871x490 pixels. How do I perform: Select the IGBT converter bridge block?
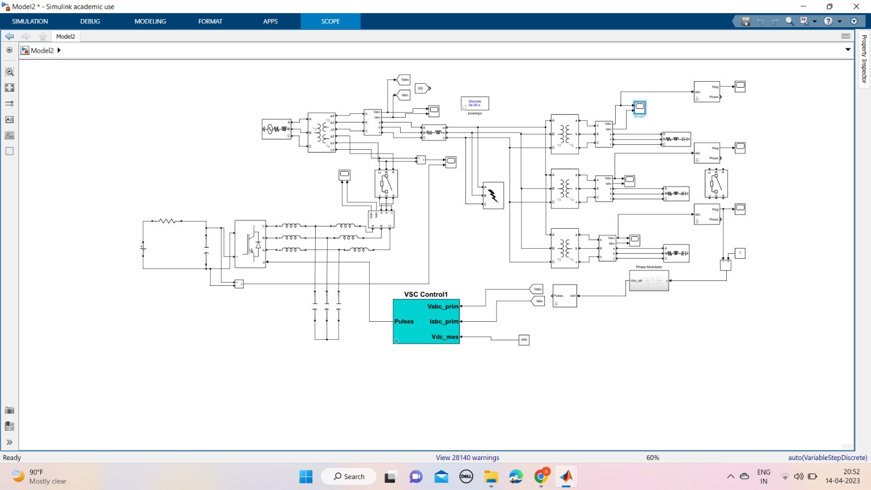click(x=250, y=244)
